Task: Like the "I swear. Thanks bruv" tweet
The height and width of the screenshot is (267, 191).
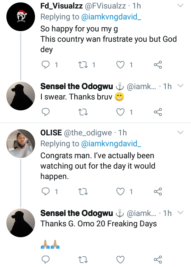Action: point(120,112)
